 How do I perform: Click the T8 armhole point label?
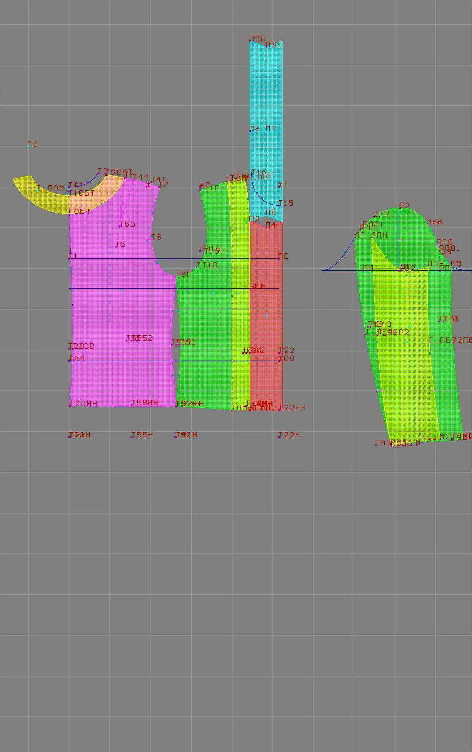point(156,237)
